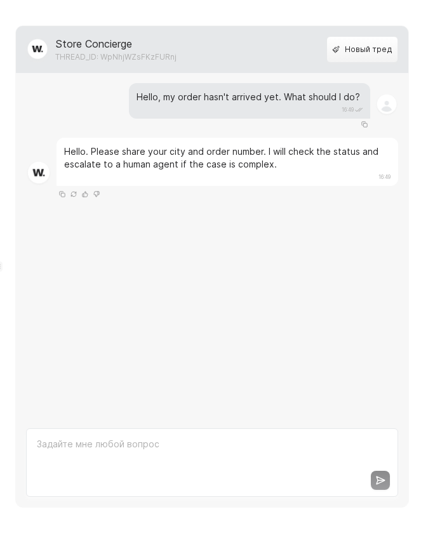
Task: Click the collapsed widget handle on left edge
Action: pos(1,266)
